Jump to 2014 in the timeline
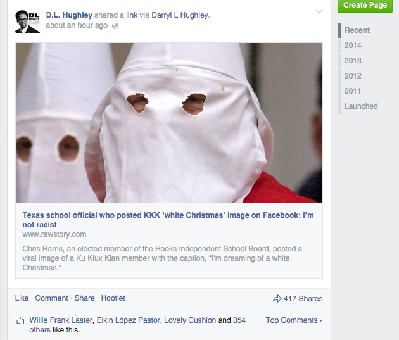This screenshot has height=340, width=399. (x=353, y=46)
